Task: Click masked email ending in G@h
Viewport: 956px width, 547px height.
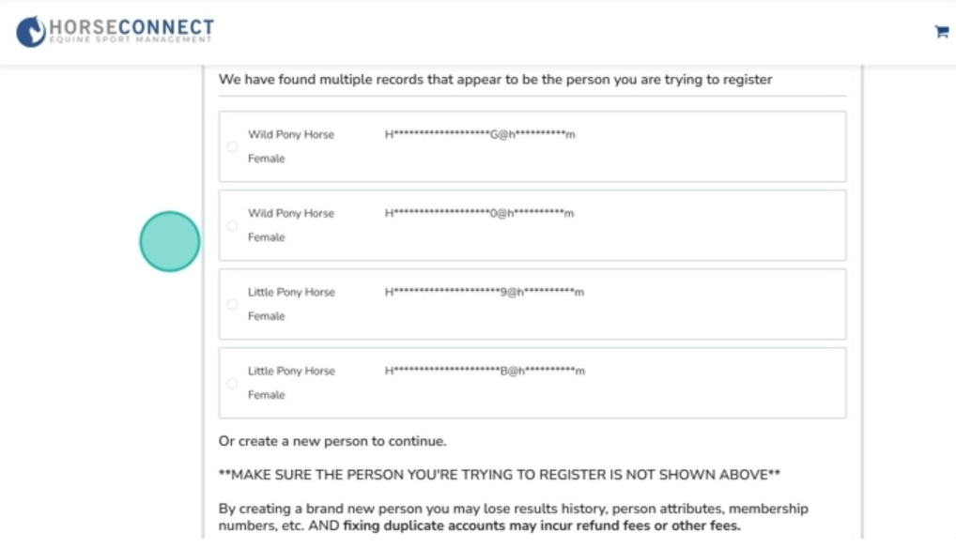Action: click(x=480, y=135)
